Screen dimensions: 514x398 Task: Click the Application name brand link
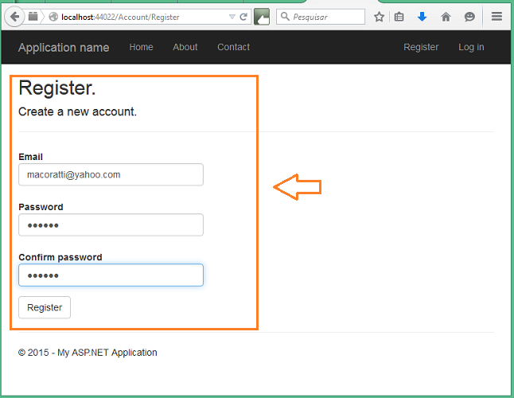pyautogui.click(x=64, y=48)
